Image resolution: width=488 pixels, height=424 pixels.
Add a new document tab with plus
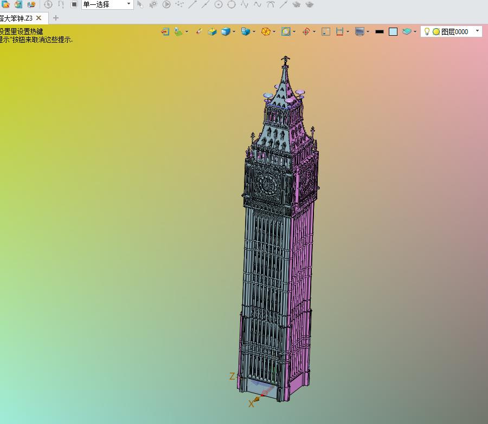coord(56,18)
